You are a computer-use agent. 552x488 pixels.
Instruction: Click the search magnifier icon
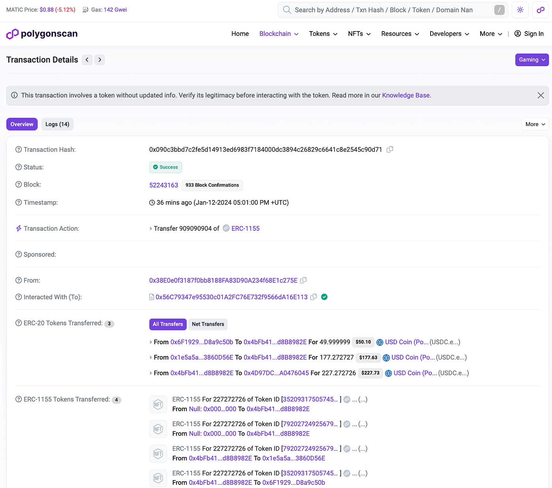287,10
